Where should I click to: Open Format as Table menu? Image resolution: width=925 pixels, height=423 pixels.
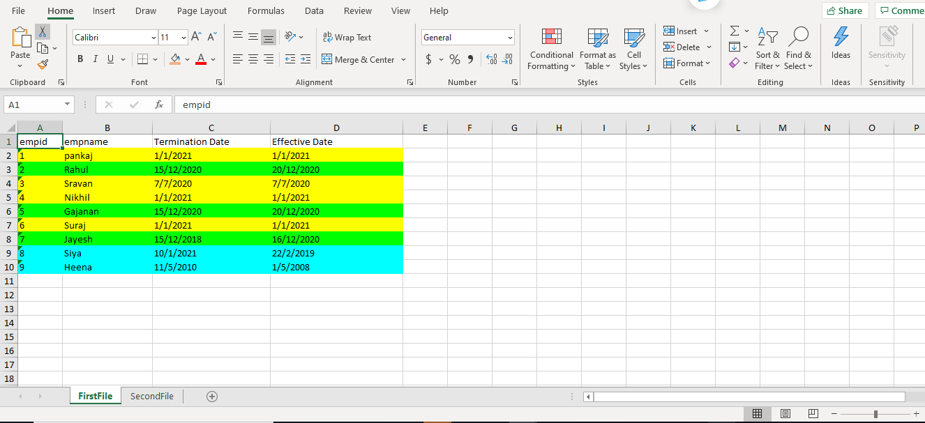click(x=598, y=49)
